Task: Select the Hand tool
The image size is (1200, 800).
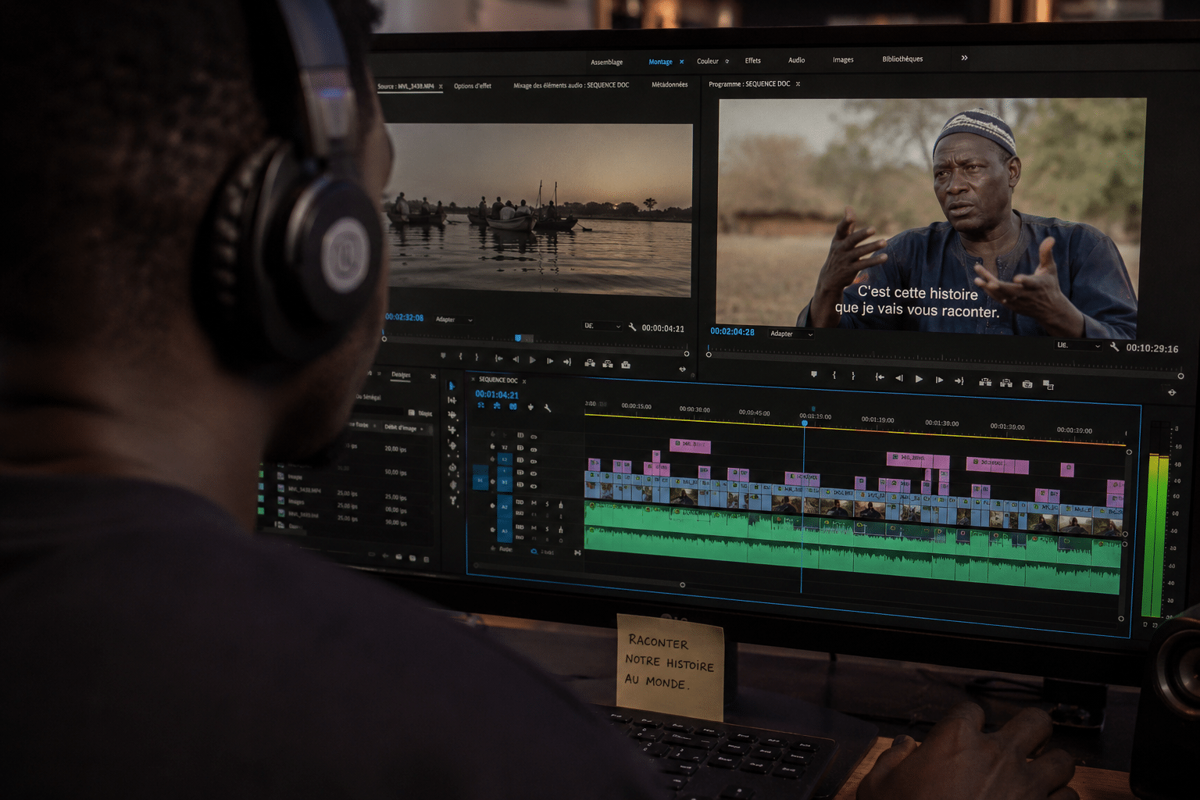Action: click(453, 485)
